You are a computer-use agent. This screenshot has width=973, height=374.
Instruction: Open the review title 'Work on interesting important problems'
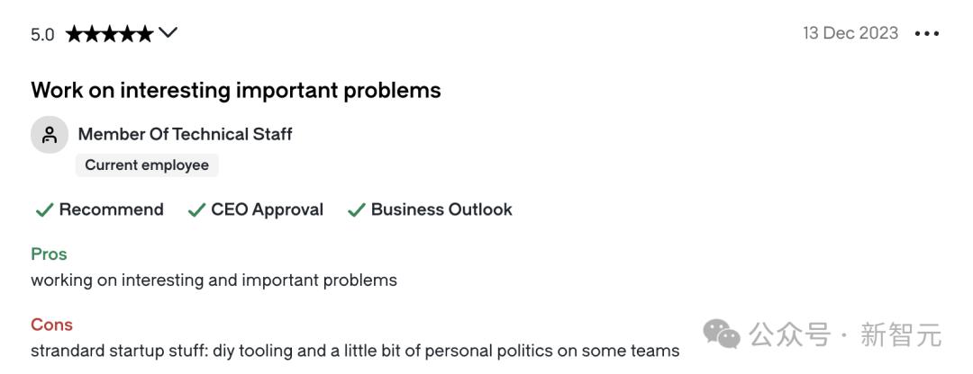point(236,90)
